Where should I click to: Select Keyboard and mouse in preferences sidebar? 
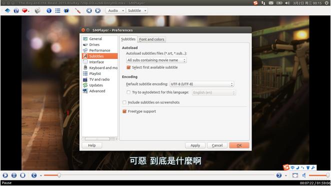tap(99, 68)
